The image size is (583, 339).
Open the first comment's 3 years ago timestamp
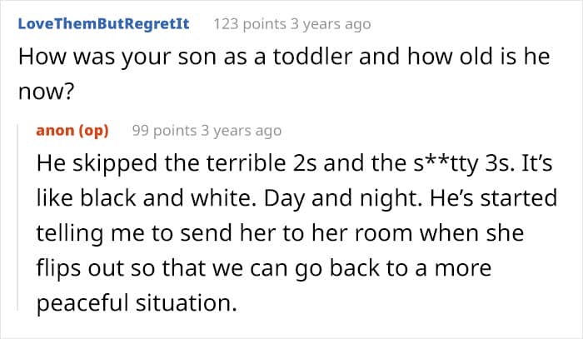click(331, 24)
